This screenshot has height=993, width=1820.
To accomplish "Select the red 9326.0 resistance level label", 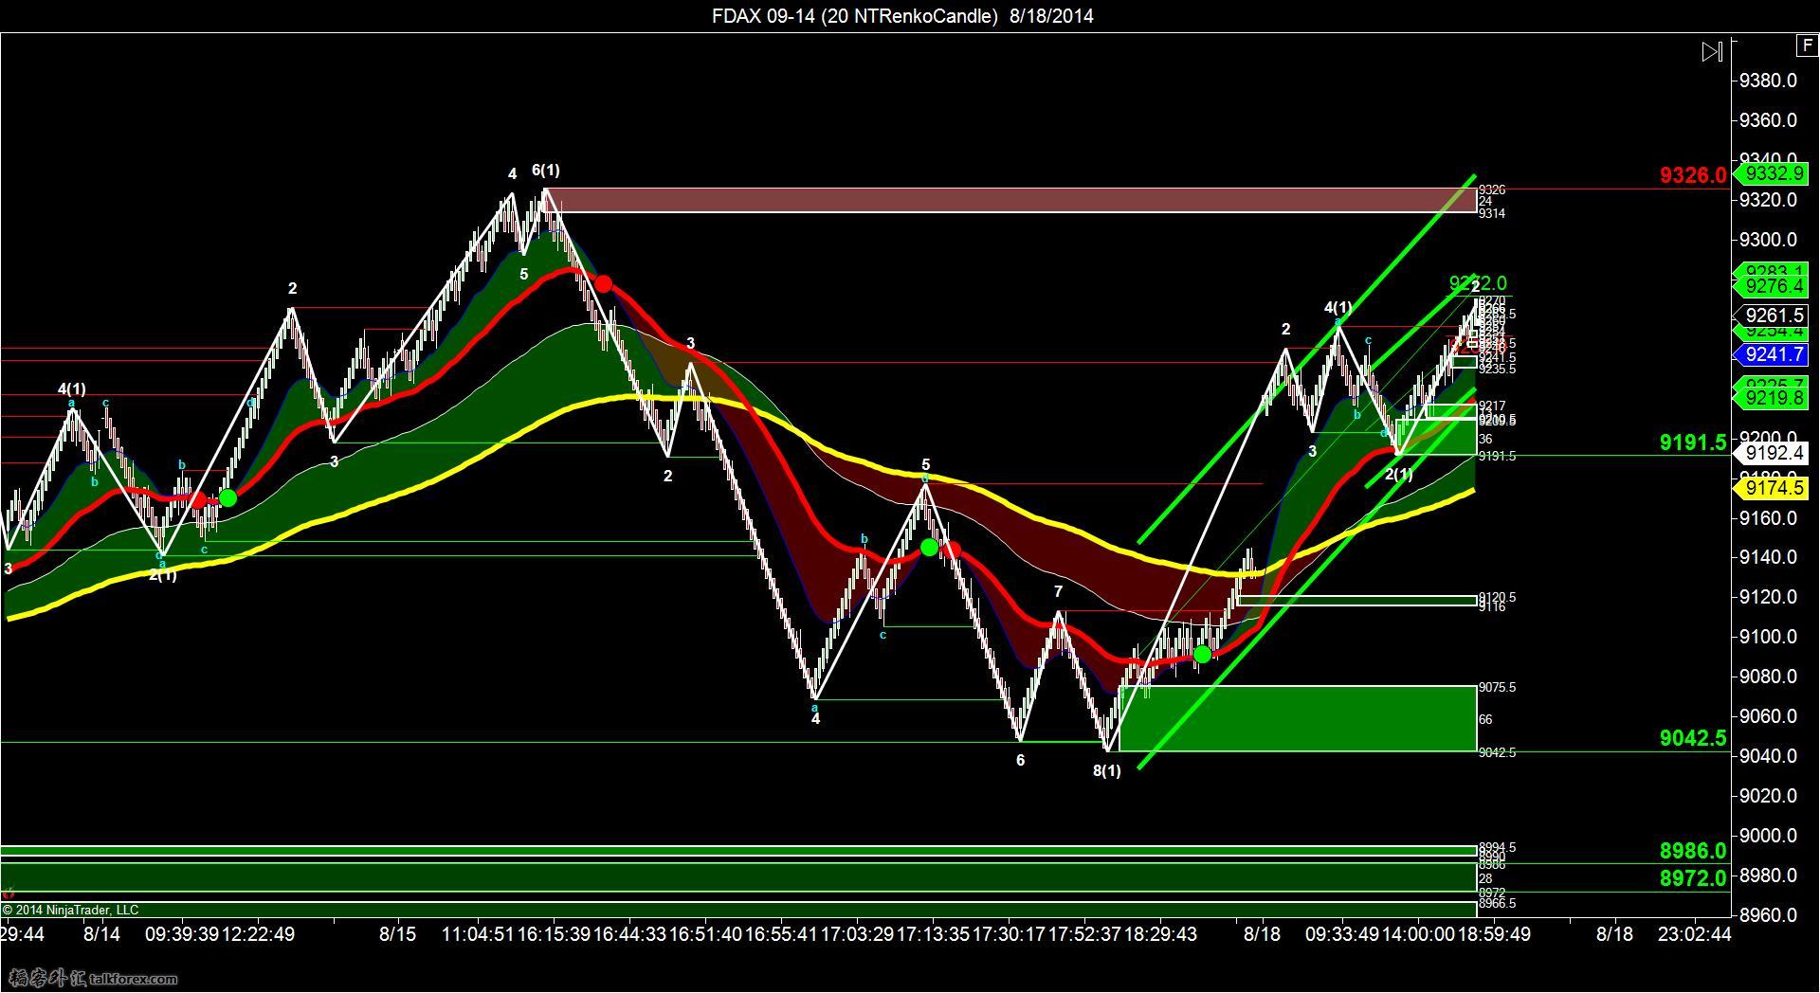I will click(1693, 175).
